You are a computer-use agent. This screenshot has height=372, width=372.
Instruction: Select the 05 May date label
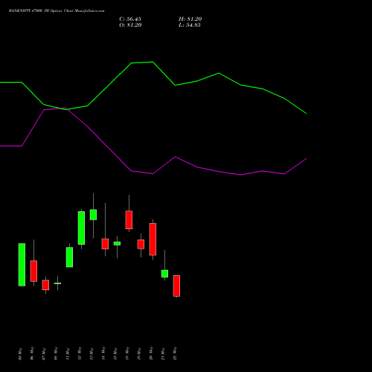click(21, 354)
